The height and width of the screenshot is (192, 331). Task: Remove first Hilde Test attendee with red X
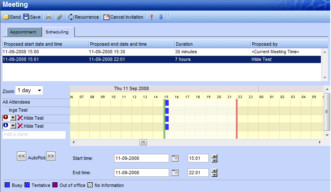20,118
